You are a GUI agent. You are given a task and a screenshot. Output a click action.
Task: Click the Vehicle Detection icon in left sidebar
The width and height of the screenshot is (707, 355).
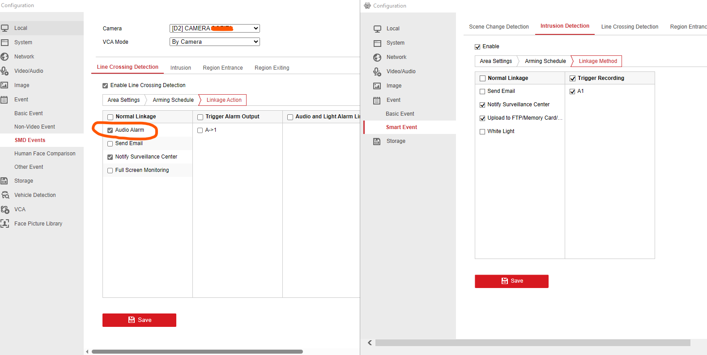pyautogui.click(x=5, y=195)
